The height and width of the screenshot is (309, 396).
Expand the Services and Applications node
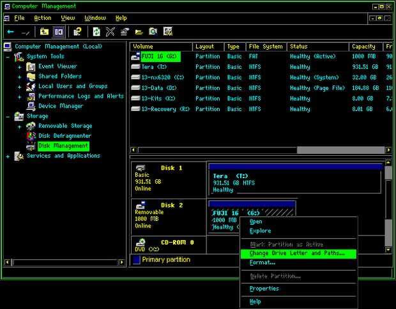point(8,156)
